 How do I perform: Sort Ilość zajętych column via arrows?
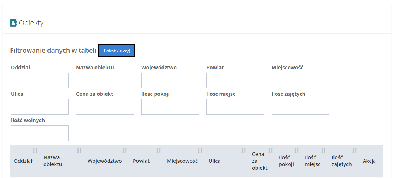354,151
